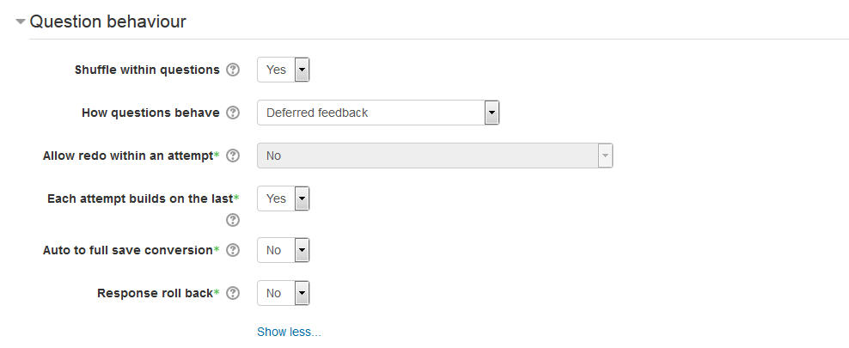849x348 pixels.
Task: Open the Shuffle within questions dropdown
Action: [x=284, y=70]
